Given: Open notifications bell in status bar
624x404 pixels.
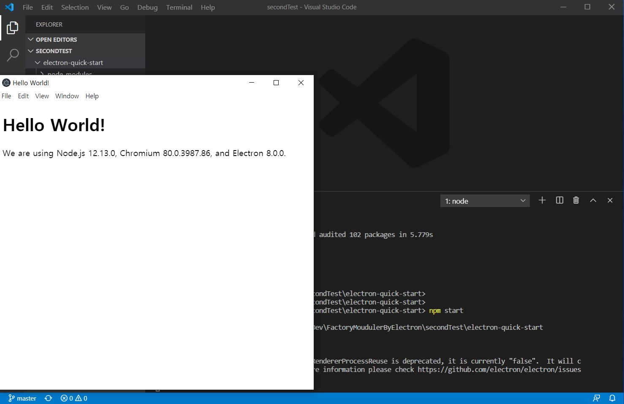Looking at the screenshot, I should tap(612, 398).
